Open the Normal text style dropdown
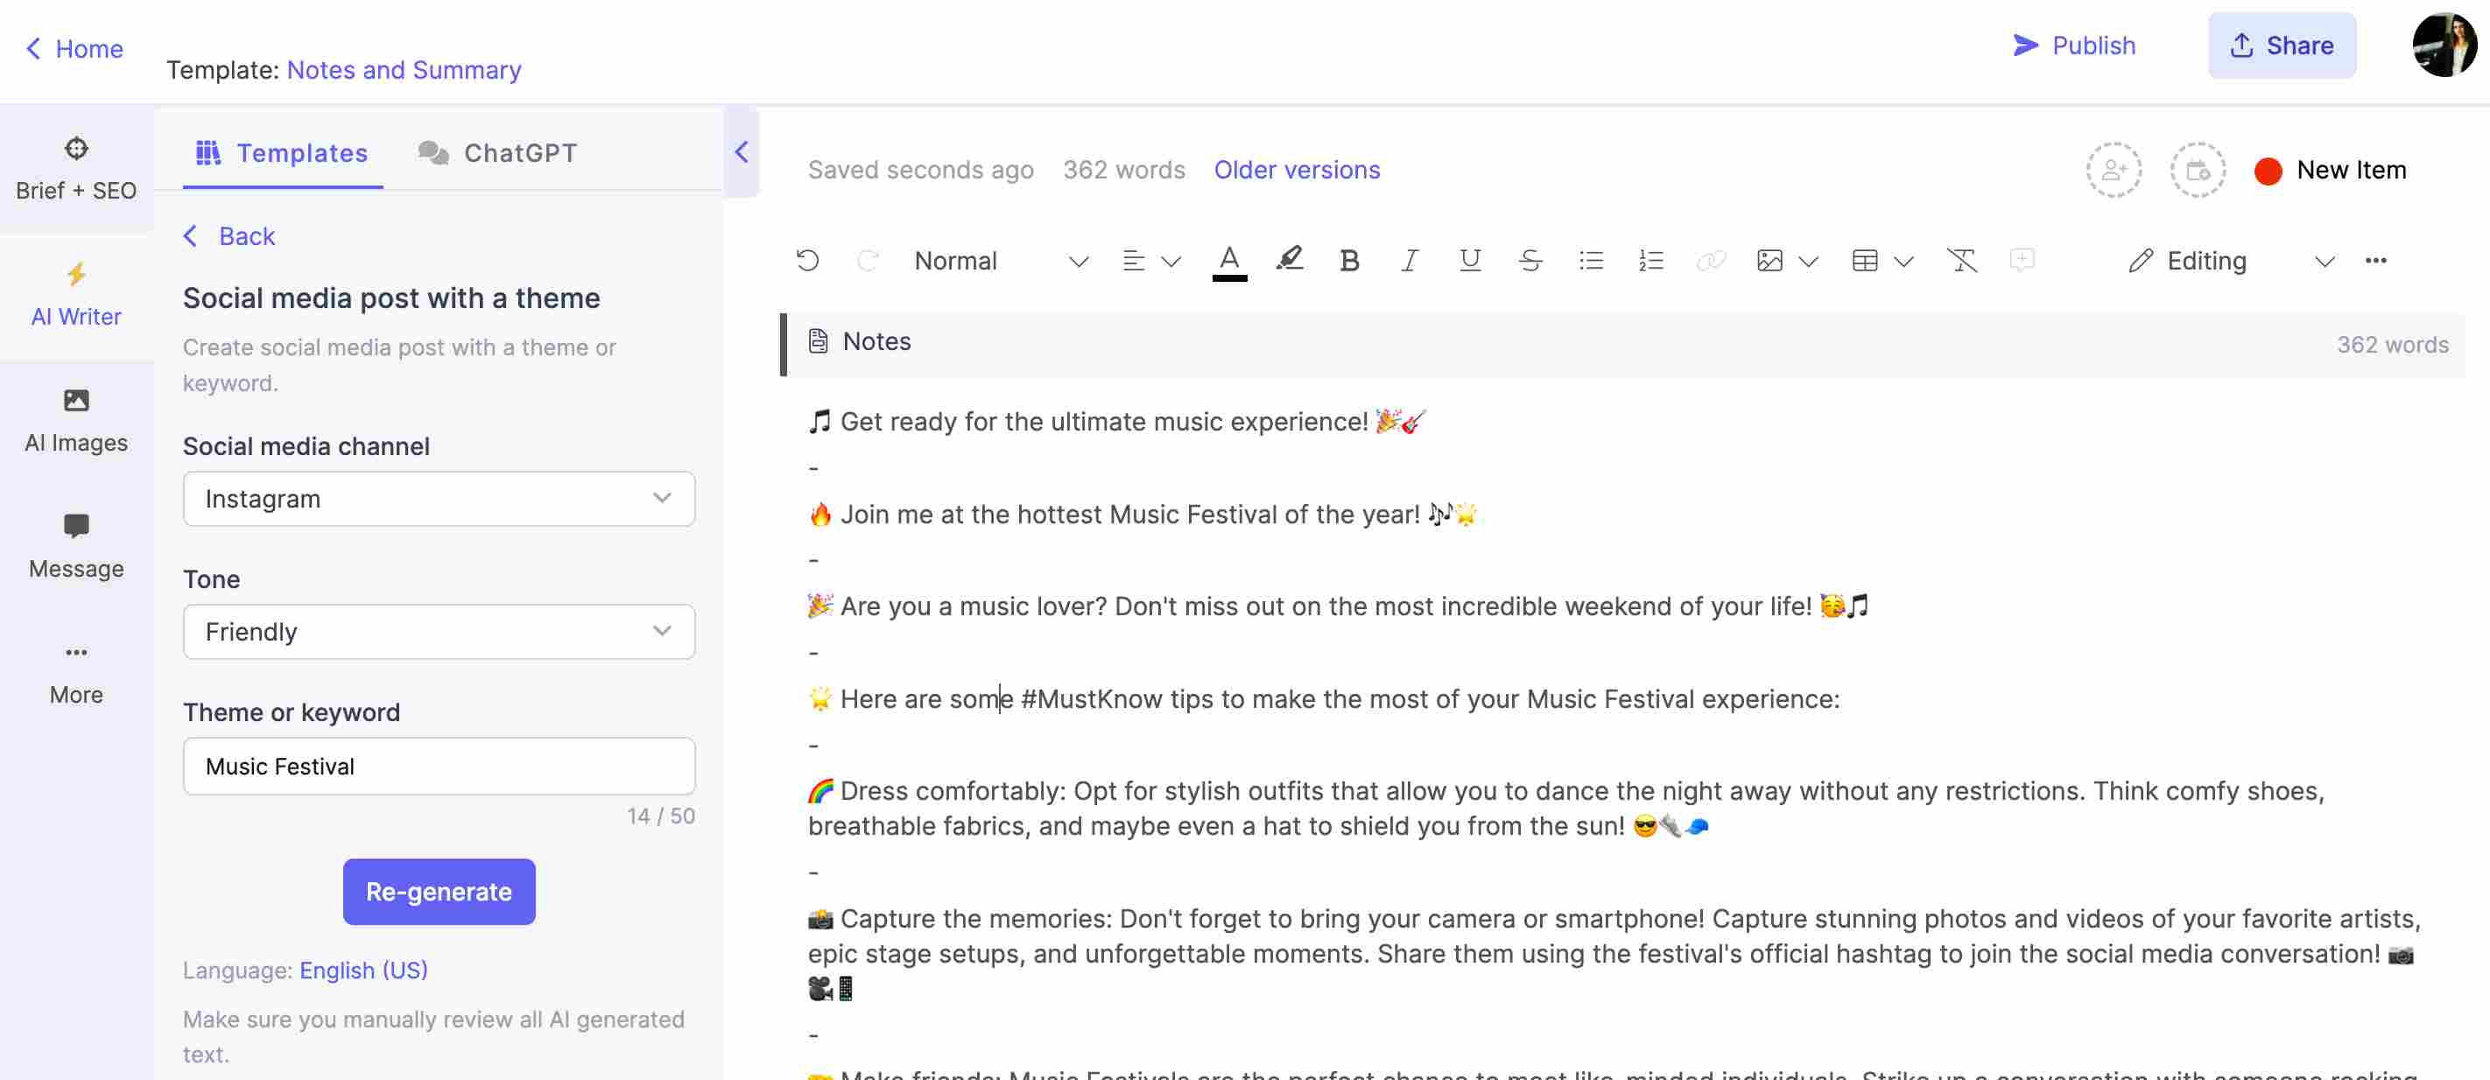 [999, 261]
